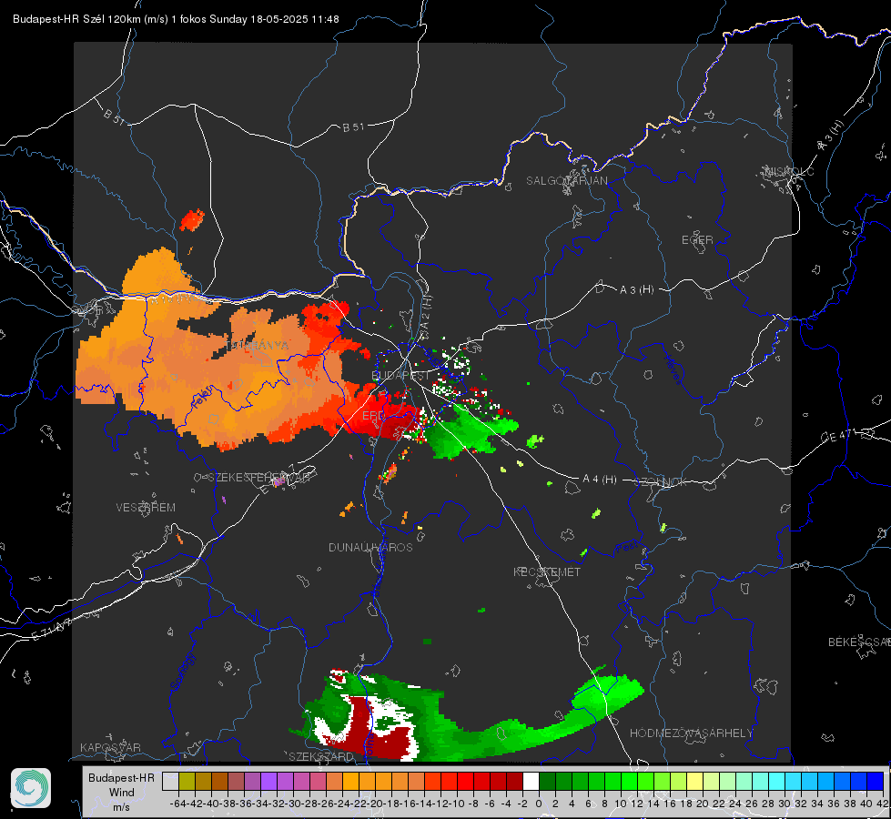Click the ÉRD label in the red echo
Image resolution: width=891 pixels, height=819 pixels.
(x=373, y=416)
